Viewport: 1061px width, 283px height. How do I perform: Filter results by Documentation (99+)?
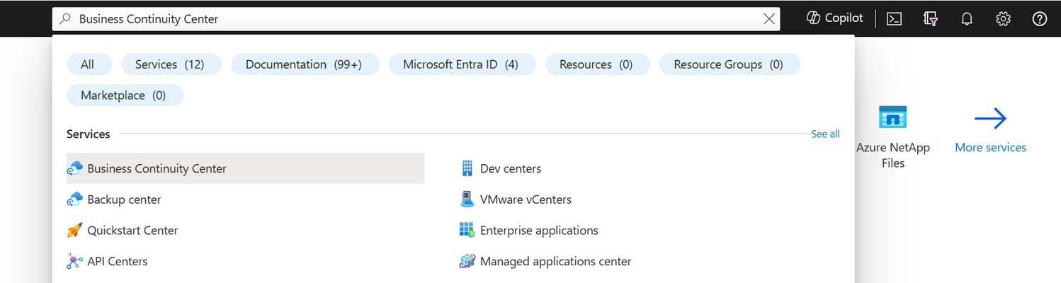(305, 64)
